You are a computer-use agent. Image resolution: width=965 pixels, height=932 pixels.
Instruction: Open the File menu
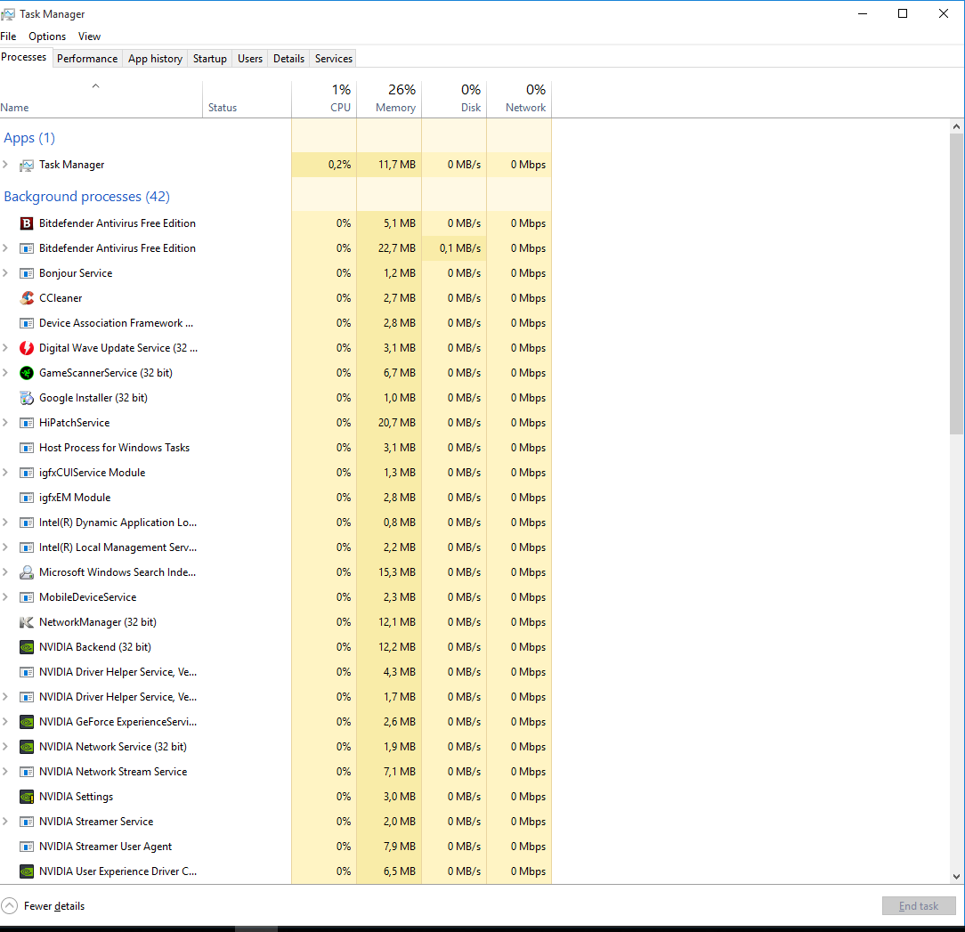9,36
